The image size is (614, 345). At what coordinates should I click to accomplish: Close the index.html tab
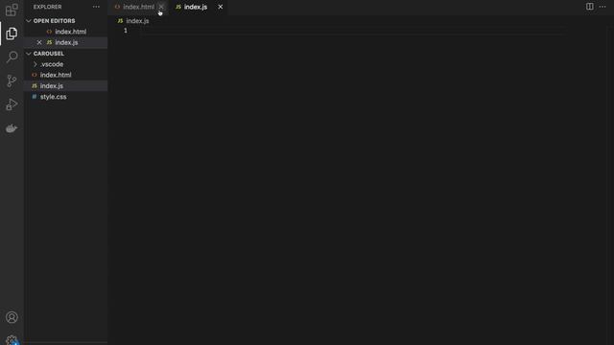161,7
